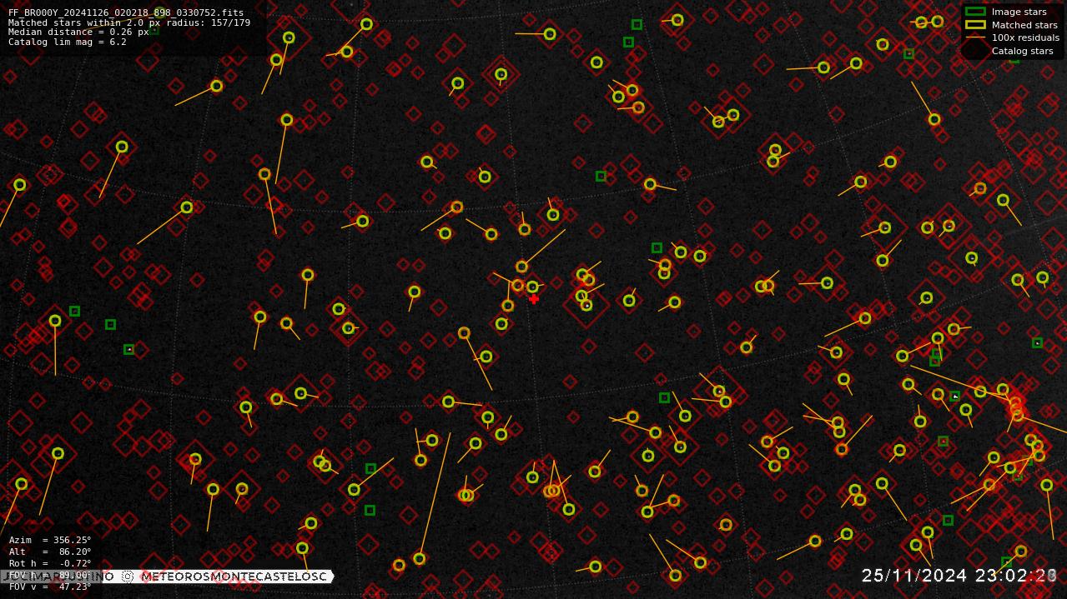Click the '100x residuals' legend label

[1025, 37]
